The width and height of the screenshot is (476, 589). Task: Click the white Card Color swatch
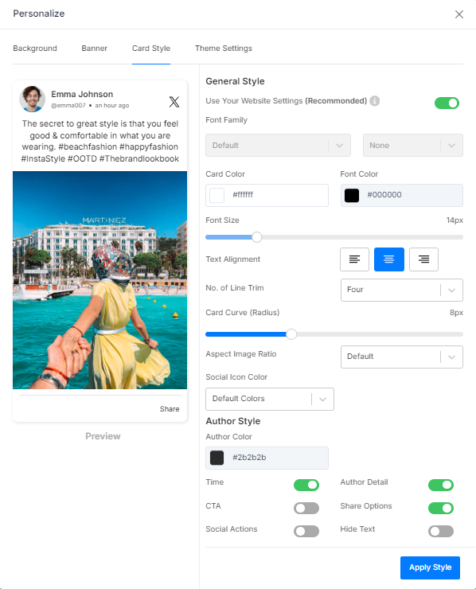pyautogui.click(x=217, y=195)
